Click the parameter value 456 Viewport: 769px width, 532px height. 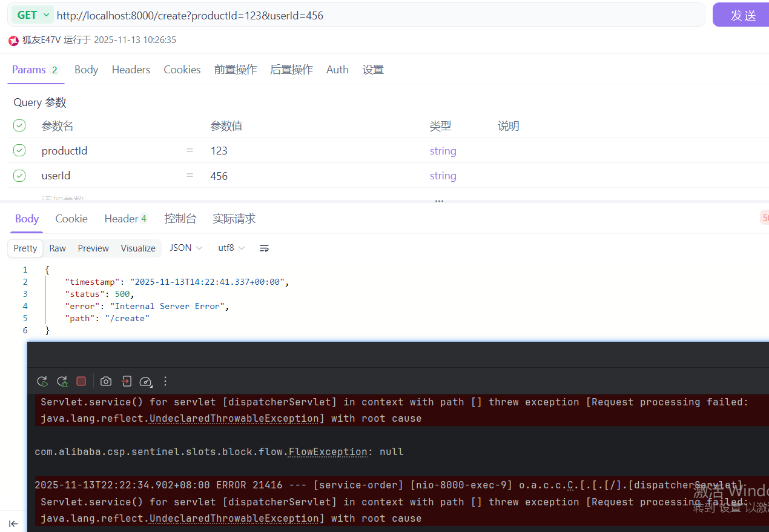tap(219, 176)
